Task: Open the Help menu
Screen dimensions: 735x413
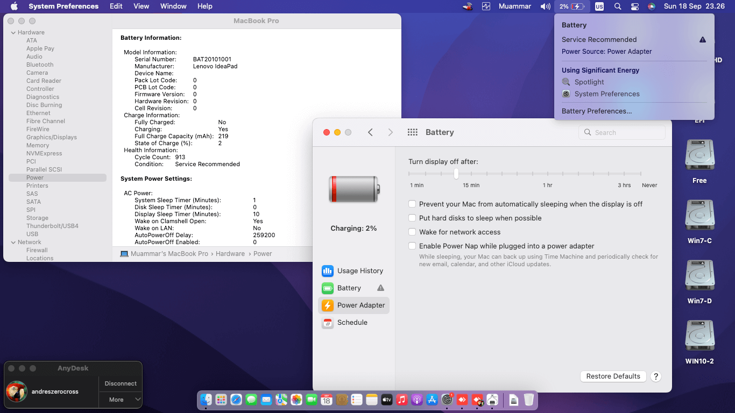Action: (205, 6)
